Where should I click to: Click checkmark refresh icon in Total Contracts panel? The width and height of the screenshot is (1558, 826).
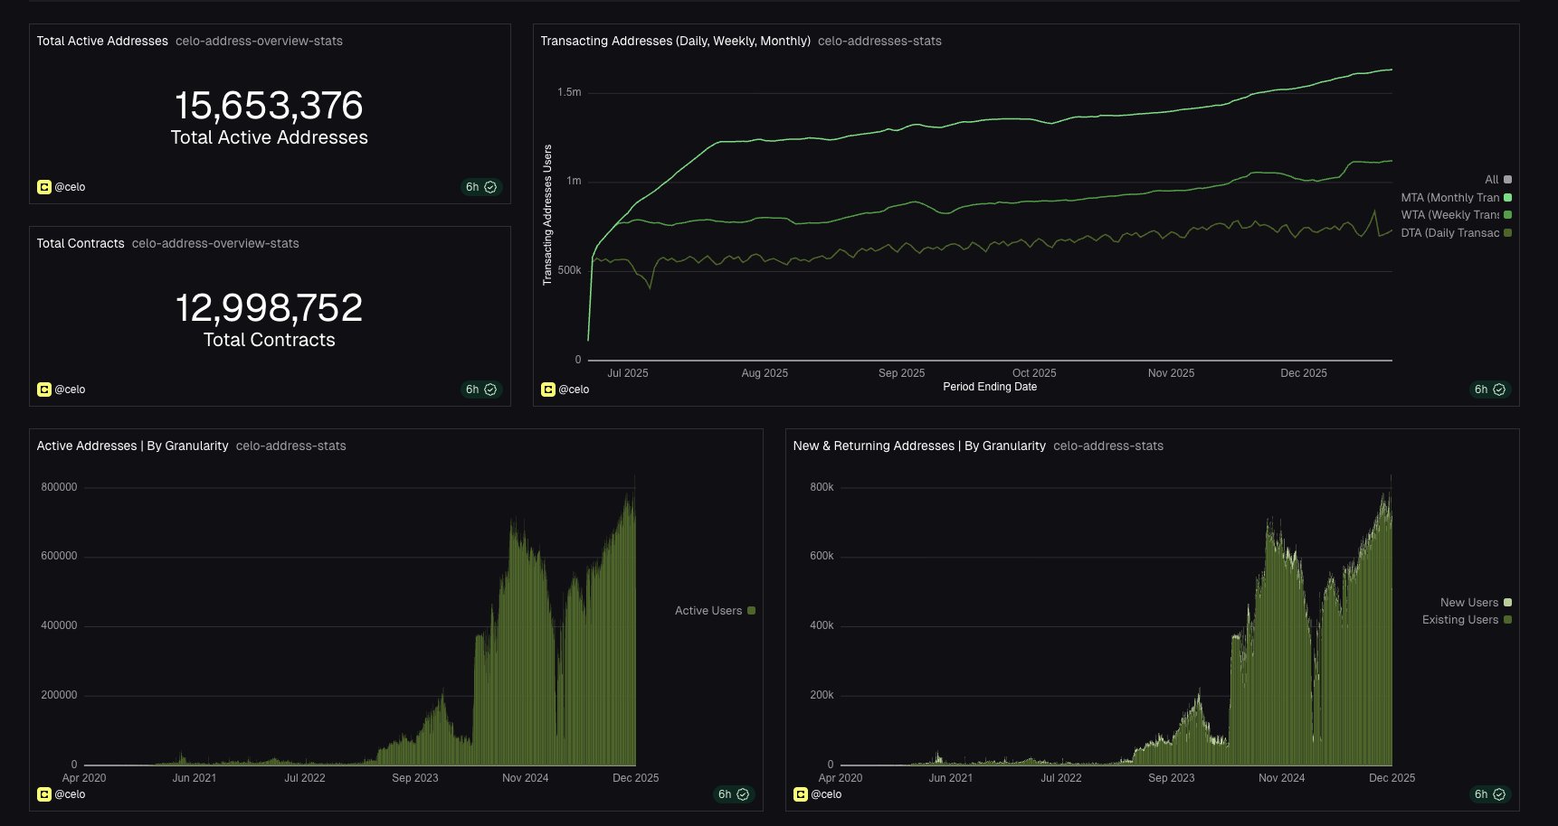490,390
